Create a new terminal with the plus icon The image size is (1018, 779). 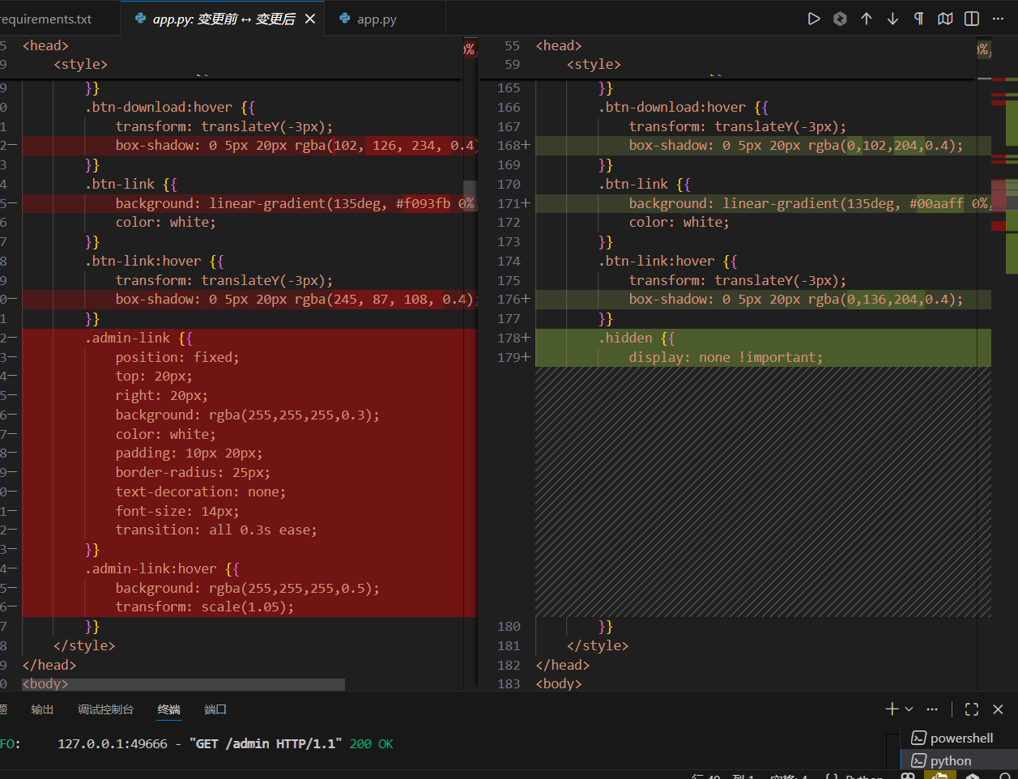[x=892, y=709]
